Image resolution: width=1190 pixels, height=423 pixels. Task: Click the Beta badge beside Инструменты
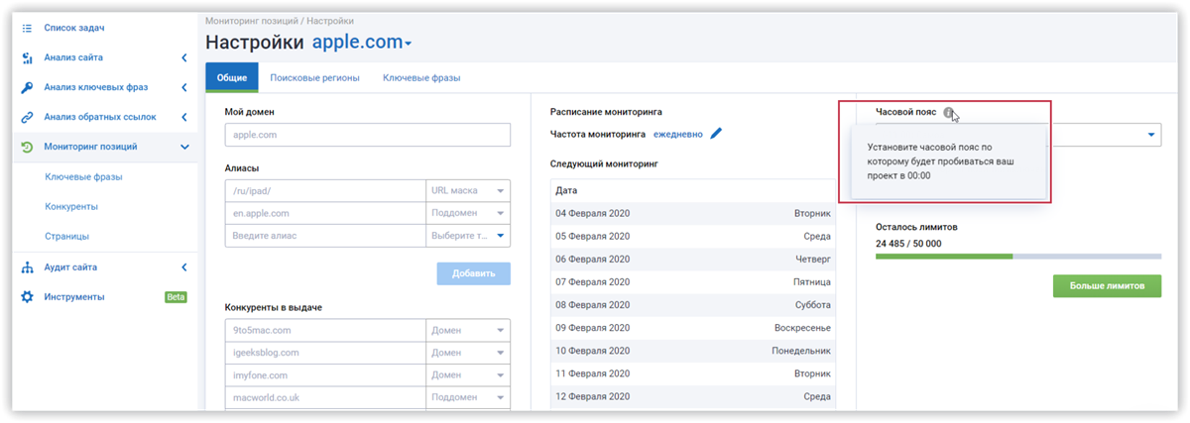[x=176, y=297]
